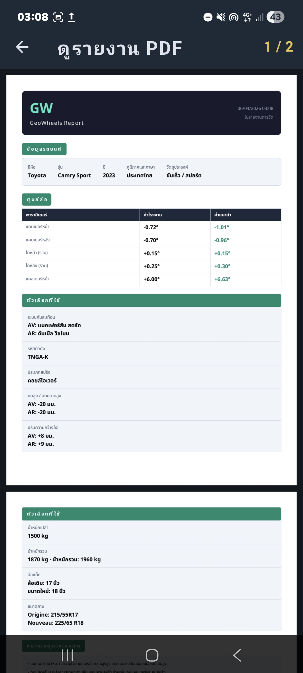
Task: Tap the report timestamp 06/04/2026 03:08
Action: [x=255, y=109]
